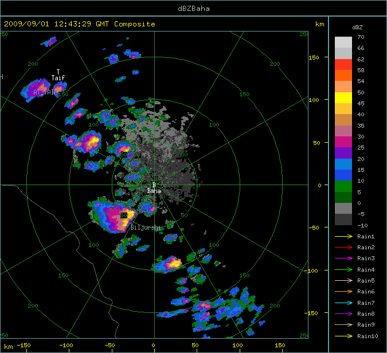Select the Rain6 legend label
Image resolution: width=387 pixels, height=353 pixels.
[x=366, y=292]
